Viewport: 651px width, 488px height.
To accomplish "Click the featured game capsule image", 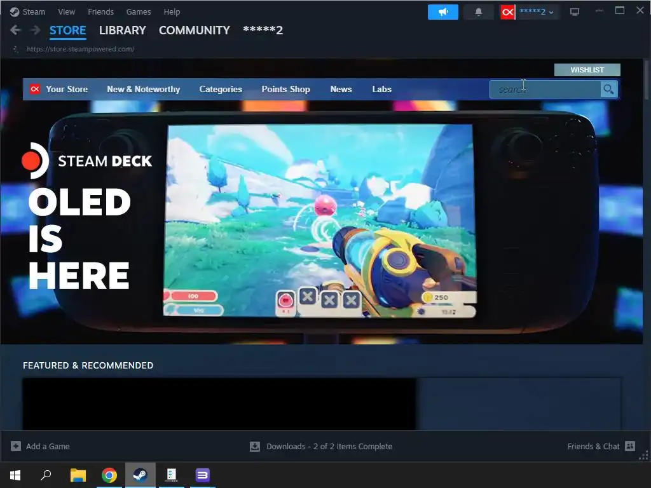I will 219,403.
